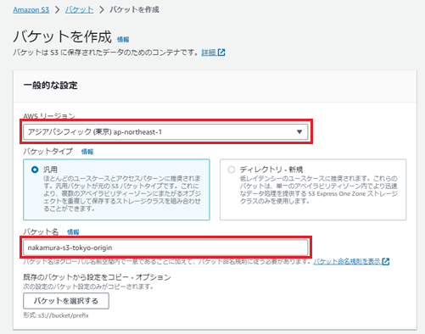Screen dimensions: 425x334
Task: Click the ディレクトリ bucket type description card
Action: pyautogui.click(x=313, y=190)
